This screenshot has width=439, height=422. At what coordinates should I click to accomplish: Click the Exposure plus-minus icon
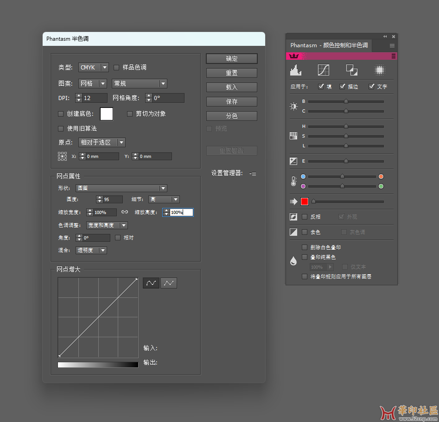[x=293, y=161]
